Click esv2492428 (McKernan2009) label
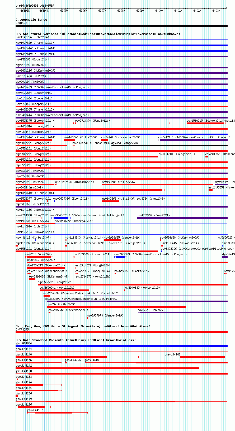This screenshot has width=235, height=431. click(49, 276)
